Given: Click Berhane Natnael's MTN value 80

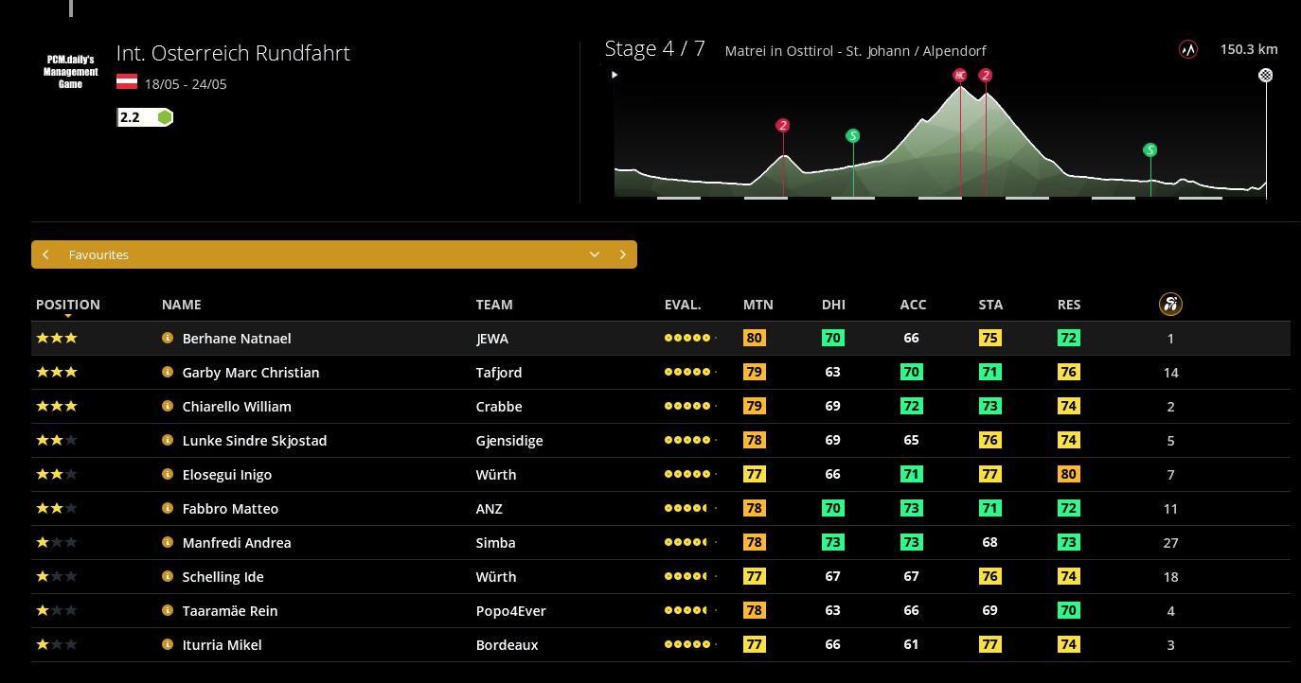Looking at the screenshot, I should tap(755, 338).
